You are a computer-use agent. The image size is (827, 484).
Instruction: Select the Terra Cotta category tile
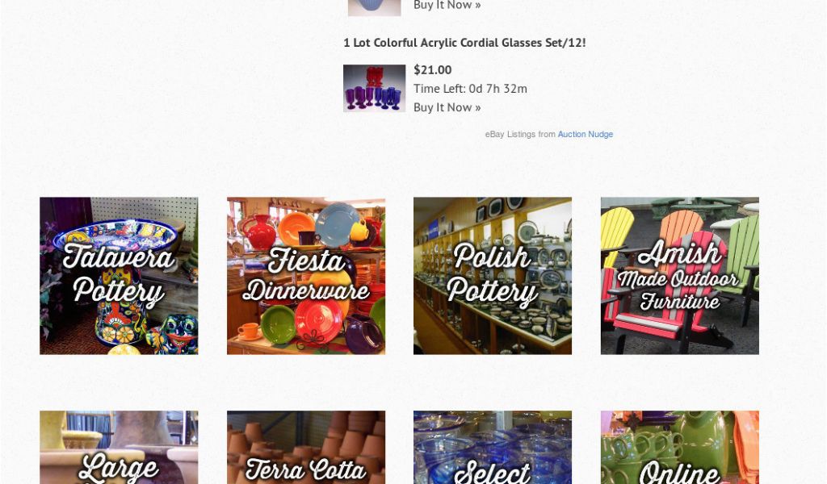[306, 448]
